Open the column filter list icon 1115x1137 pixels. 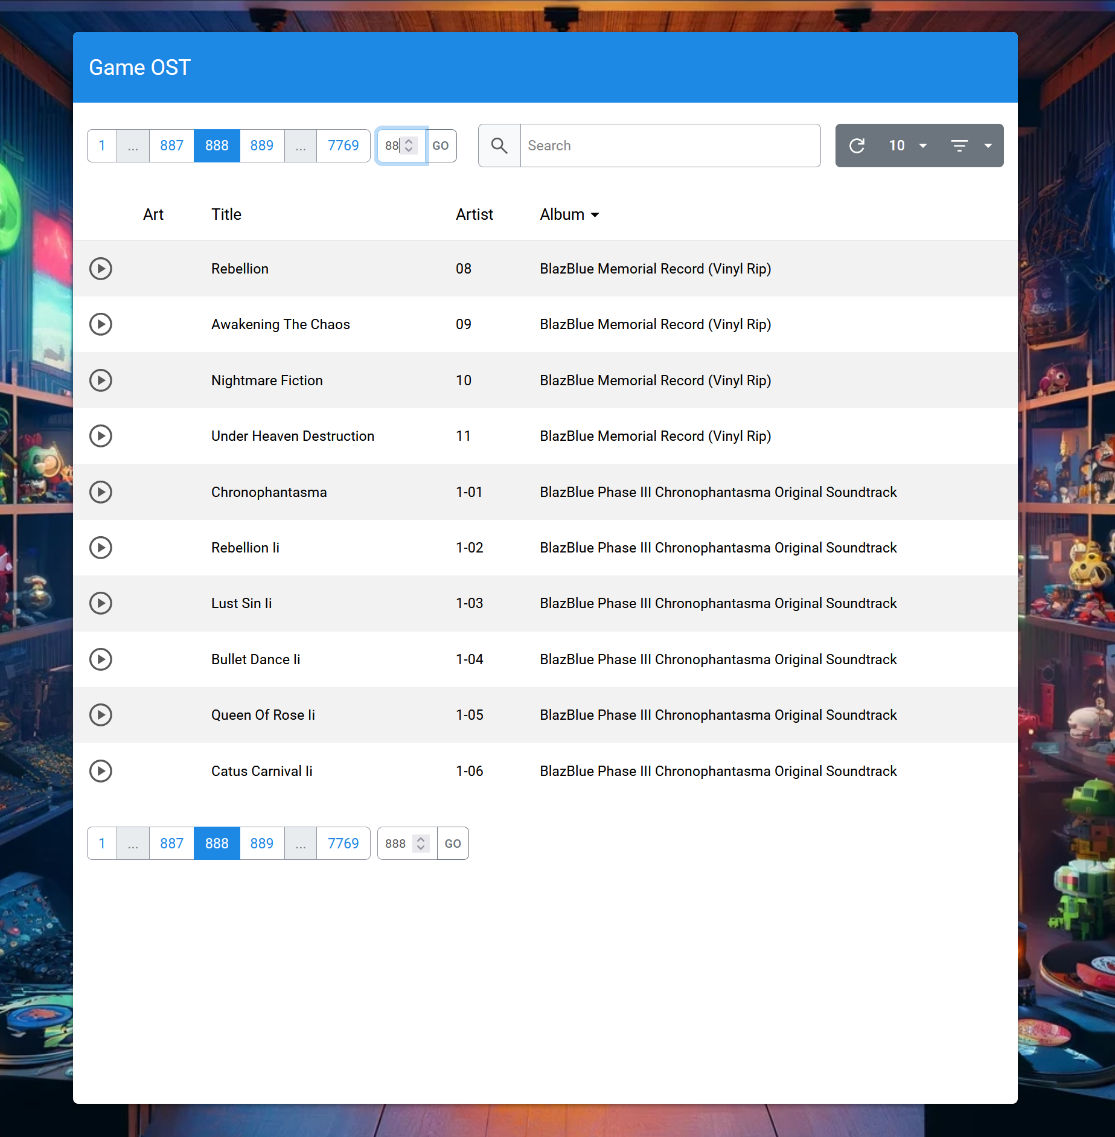coord(959,146)
